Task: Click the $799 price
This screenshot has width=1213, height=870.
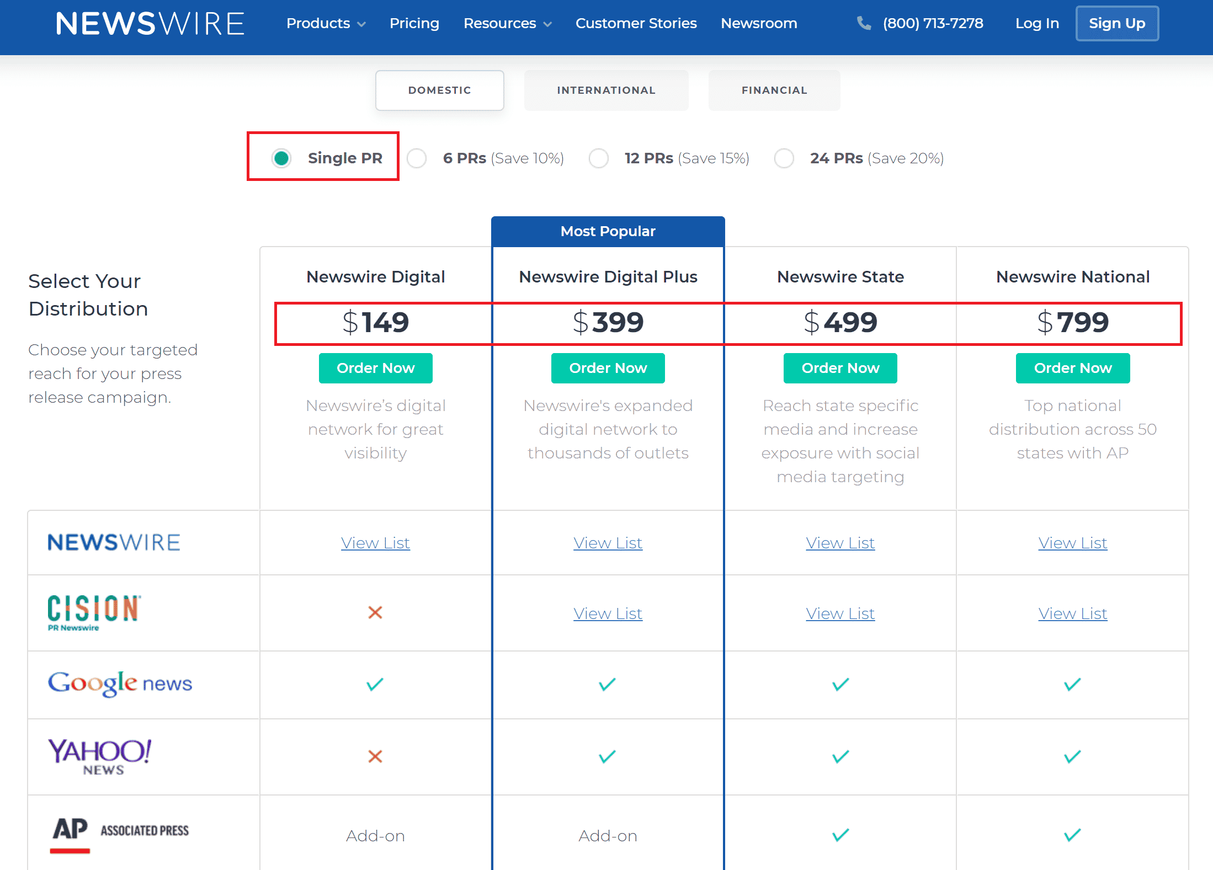Action: [1073, 322]
